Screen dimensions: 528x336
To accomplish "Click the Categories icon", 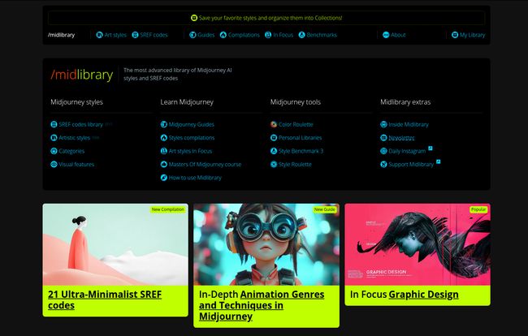I will tap(54, 151).
